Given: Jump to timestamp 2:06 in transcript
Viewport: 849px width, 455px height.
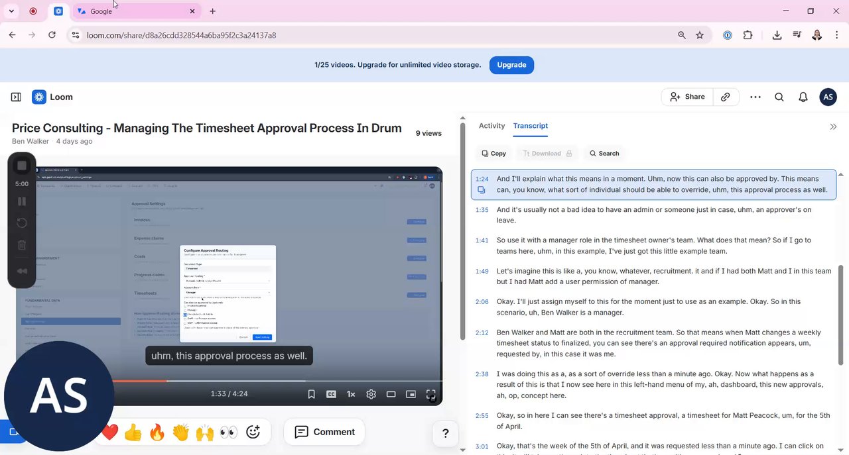Looking at the screenshot, I should [x=482, y=302].
